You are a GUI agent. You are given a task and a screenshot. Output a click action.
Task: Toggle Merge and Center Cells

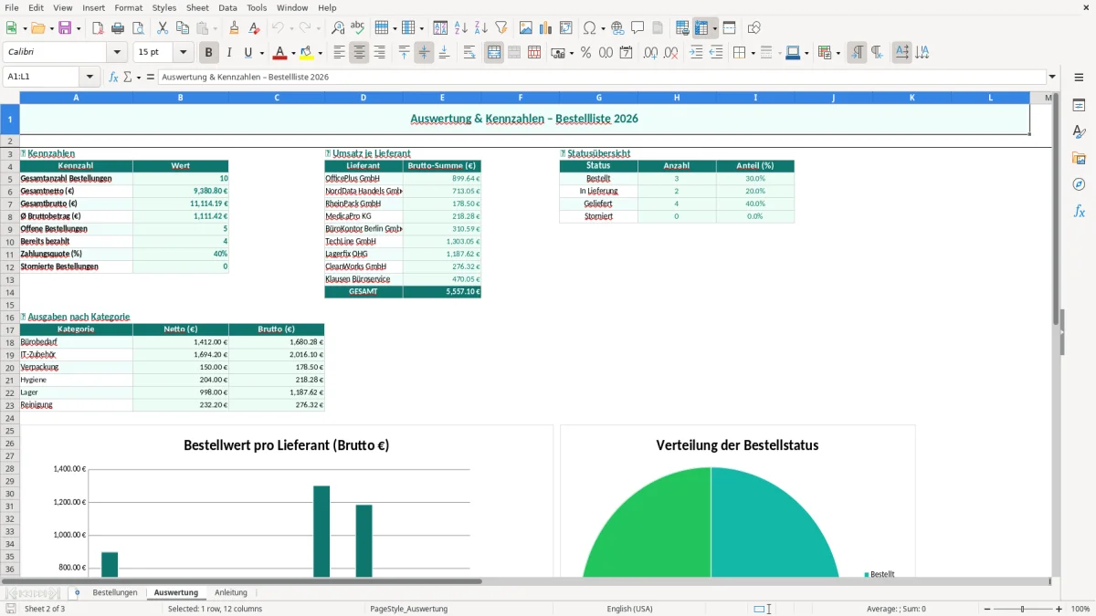pos(494,53)
